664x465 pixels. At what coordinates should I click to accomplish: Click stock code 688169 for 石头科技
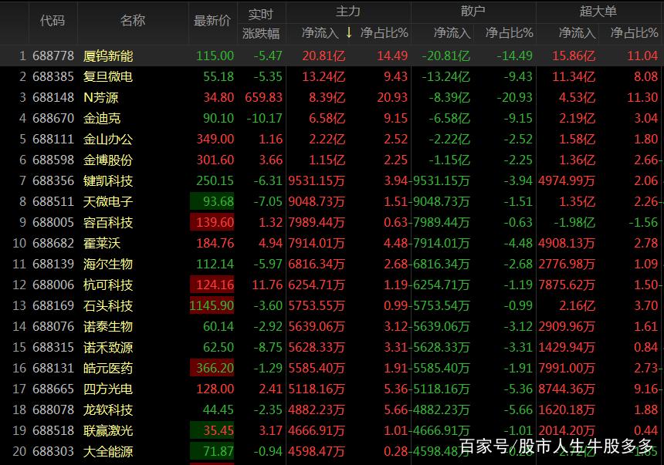[x=53, y=306]
